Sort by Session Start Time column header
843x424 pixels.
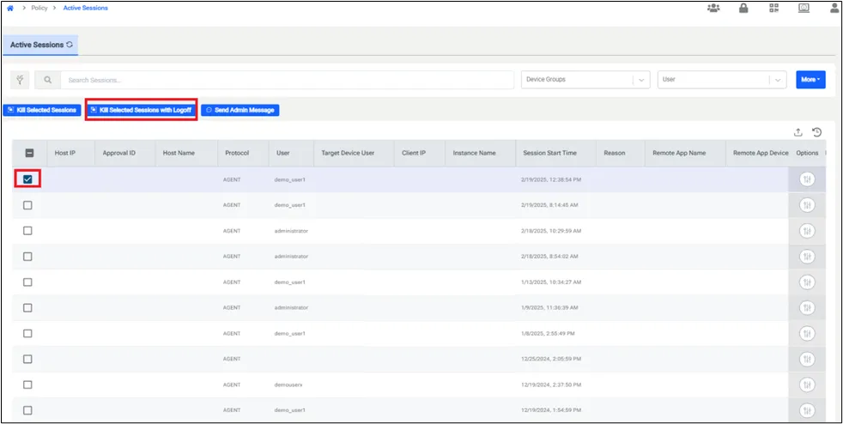click(549, 153)
